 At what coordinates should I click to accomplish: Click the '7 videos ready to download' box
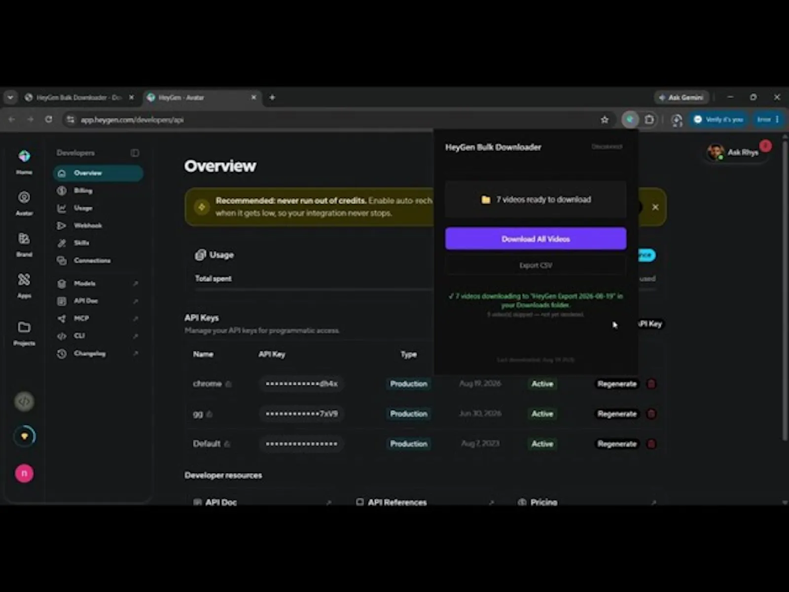(x=536, y=199)
